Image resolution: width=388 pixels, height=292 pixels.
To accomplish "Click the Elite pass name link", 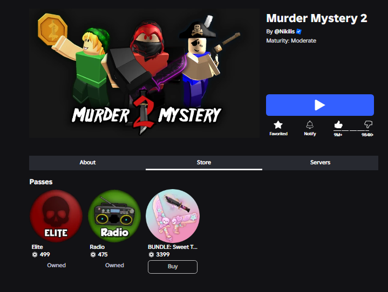I will 37,247.
